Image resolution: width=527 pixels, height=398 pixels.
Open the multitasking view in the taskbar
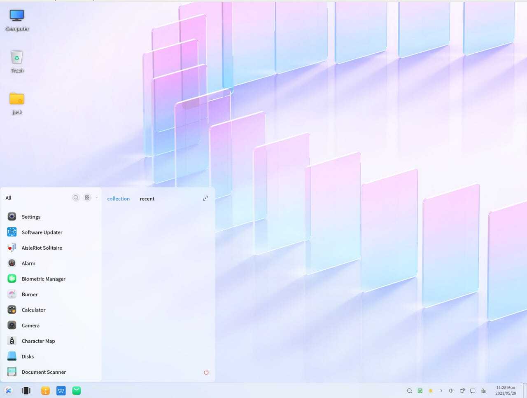coord(26,391)
